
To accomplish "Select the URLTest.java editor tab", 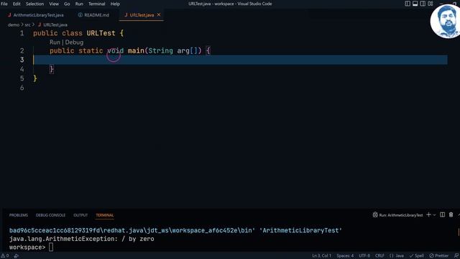I will click(x=142, y=15).
